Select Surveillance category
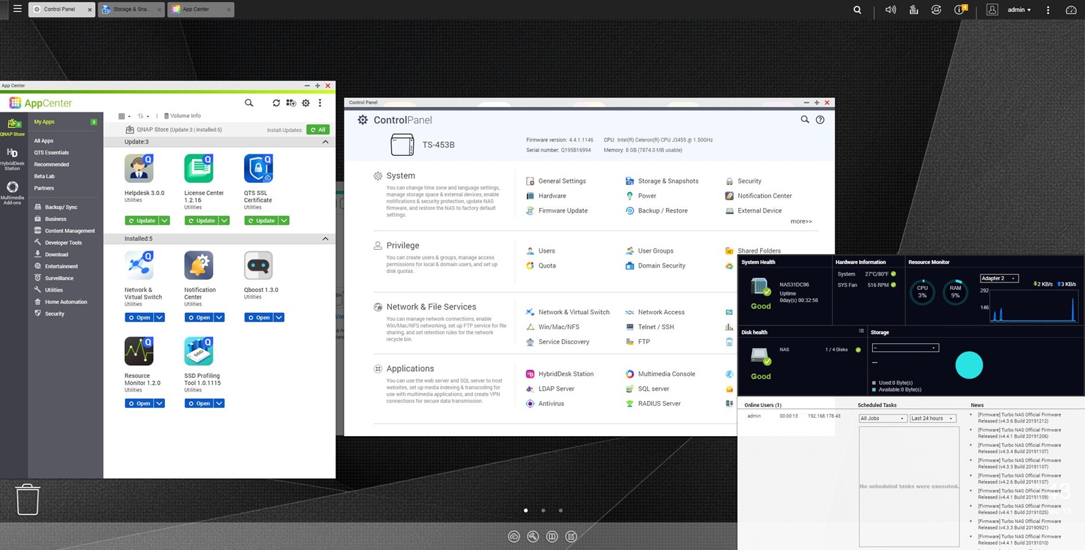This screenshot has height=550, width=1085. point(59,278)
